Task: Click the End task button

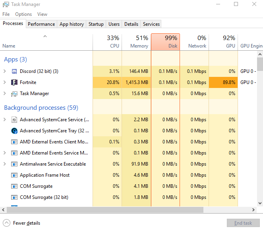Action: (x=243, y=223)
